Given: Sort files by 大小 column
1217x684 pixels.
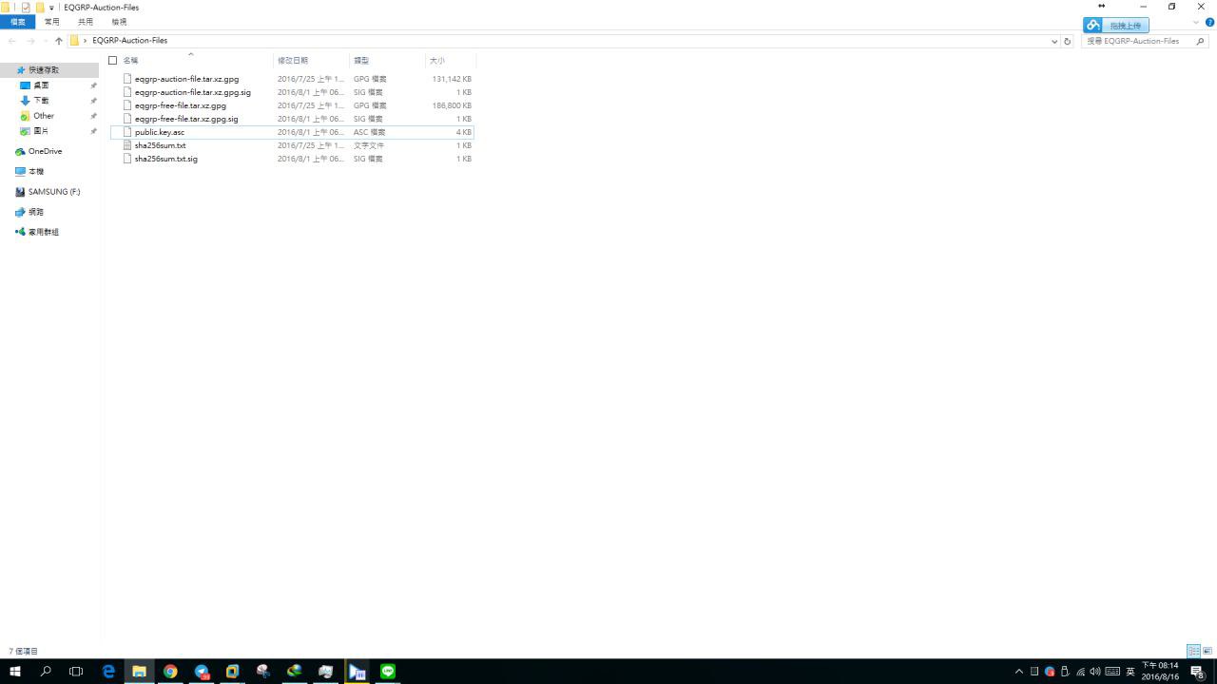Looking at the screenshot, I should point(437,61).
